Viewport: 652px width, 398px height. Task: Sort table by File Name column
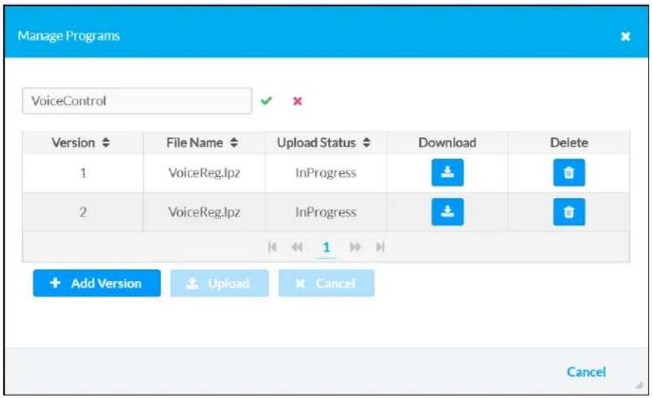click(202, 143)
